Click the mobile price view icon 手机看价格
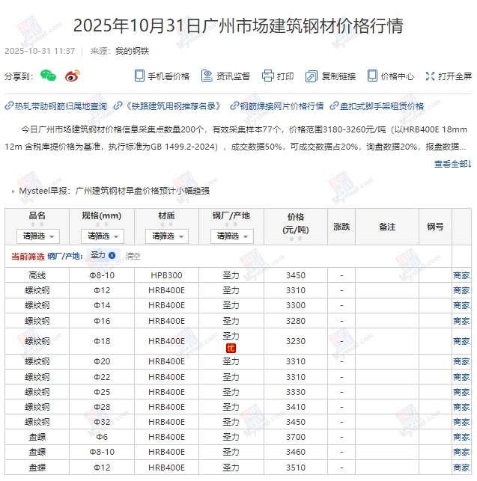The height and width of the screenshot is (481, 477). (x=139, y=76)
